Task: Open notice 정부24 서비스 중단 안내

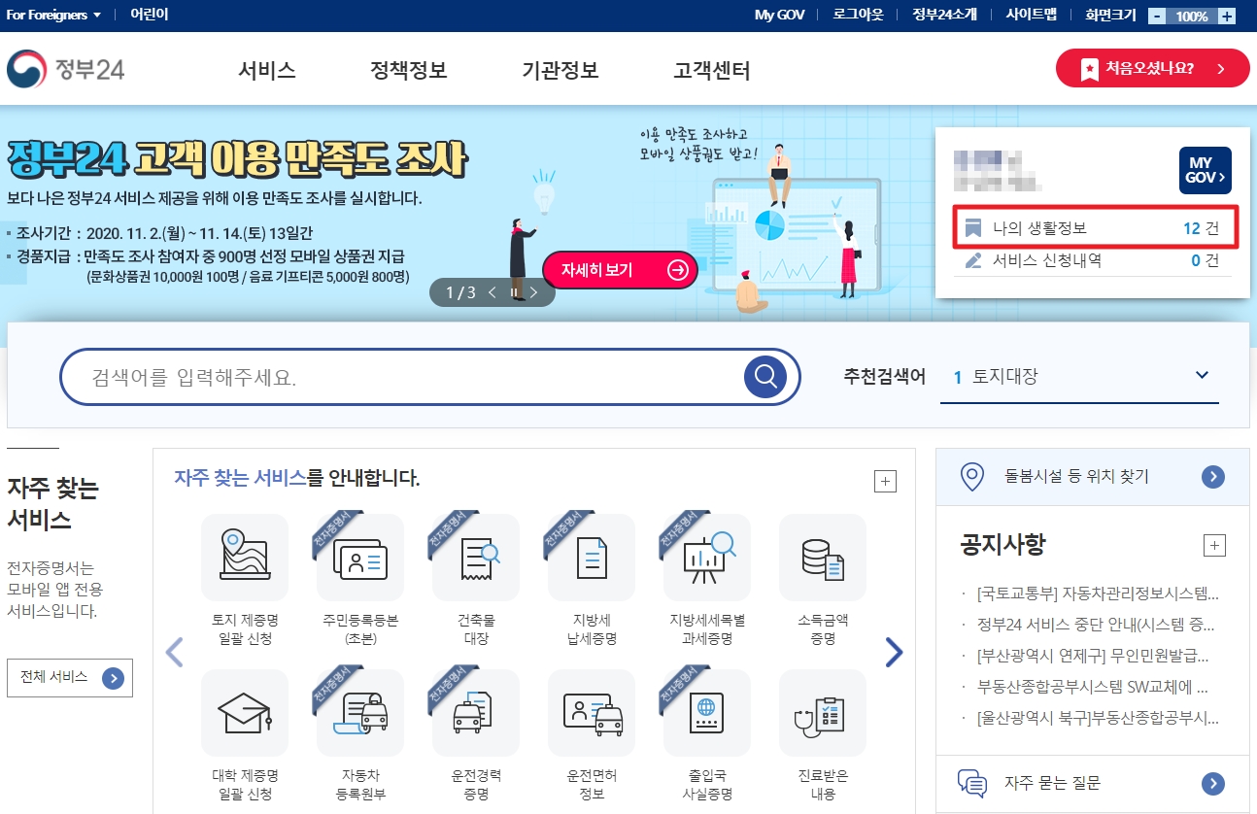Action: (1096, 625)
